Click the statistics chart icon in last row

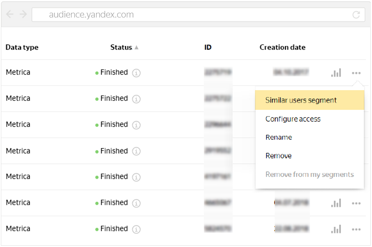click(x=336, y=229)
